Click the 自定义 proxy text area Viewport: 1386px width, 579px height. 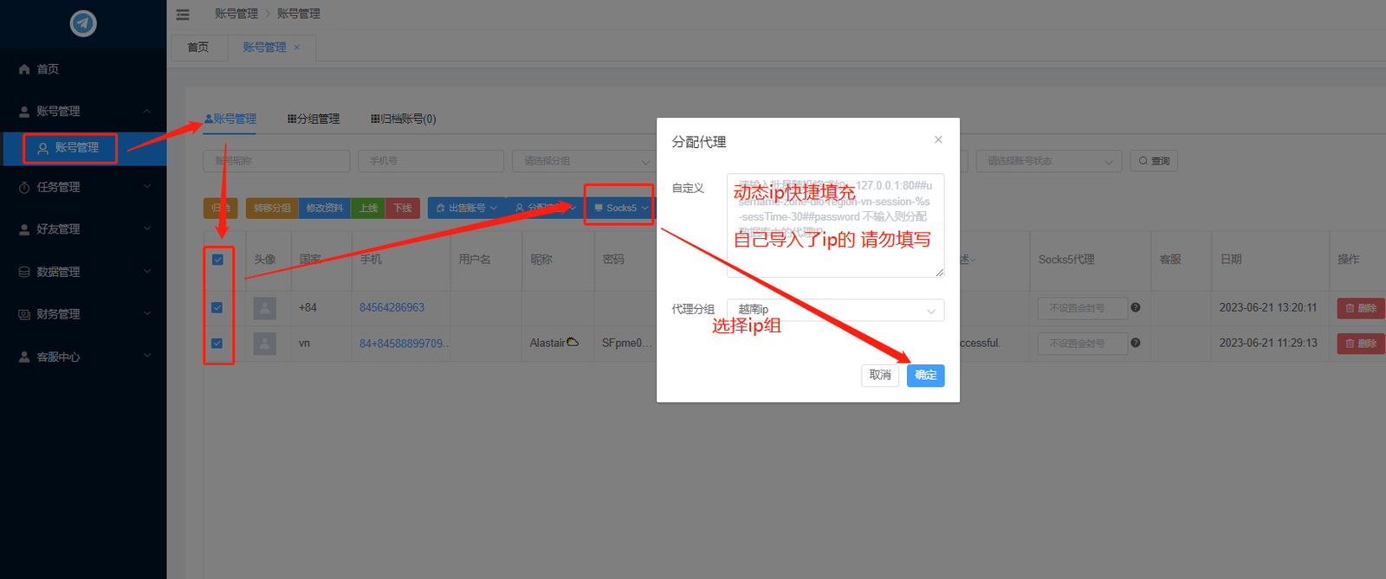click(x=835, y=225)
